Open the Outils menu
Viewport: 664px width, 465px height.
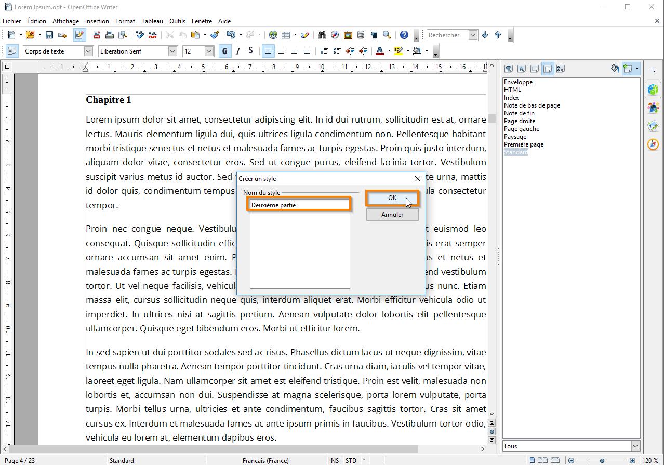(177, 21)
